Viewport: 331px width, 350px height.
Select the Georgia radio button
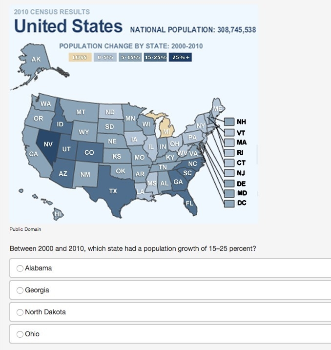pos(20,290)
